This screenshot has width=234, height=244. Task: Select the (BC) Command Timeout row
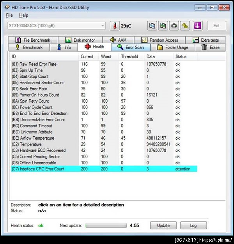click(104, 126)
